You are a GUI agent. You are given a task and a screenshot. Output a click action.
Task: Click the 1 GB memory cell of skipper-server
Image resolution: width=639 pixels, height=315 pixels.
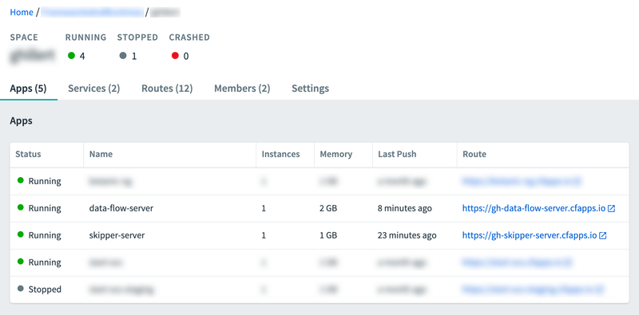point(328,235)
